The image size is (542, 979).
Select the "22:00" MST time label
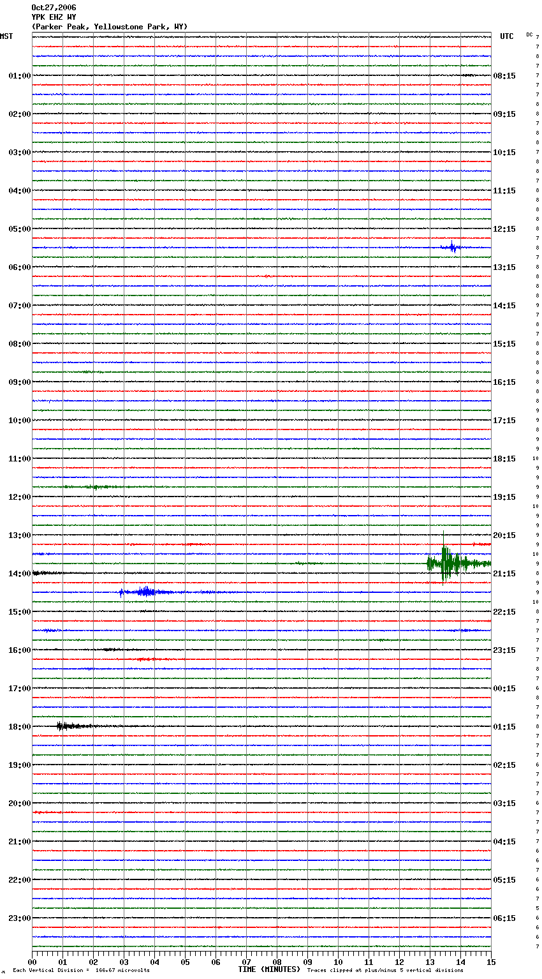point(20,880)
